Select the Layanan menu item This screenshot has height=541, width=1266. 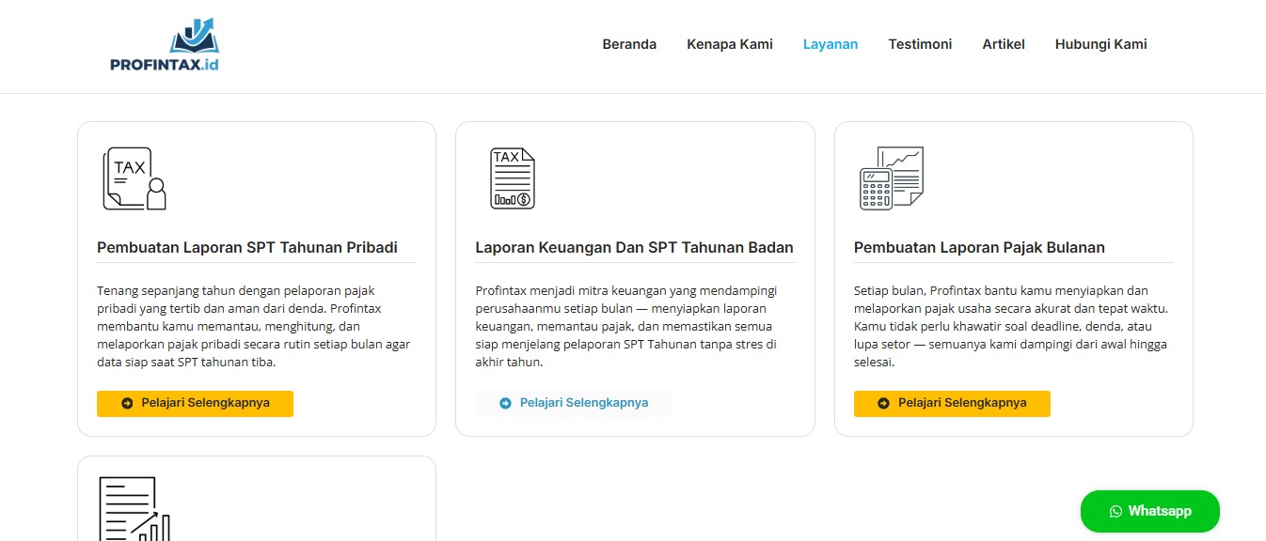[831, 44]
